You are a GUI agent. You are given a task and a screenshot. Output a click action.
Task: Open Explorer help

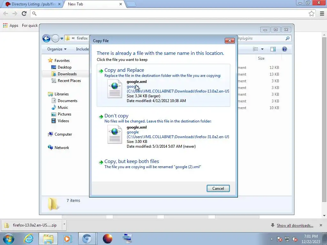pos(285,49)
